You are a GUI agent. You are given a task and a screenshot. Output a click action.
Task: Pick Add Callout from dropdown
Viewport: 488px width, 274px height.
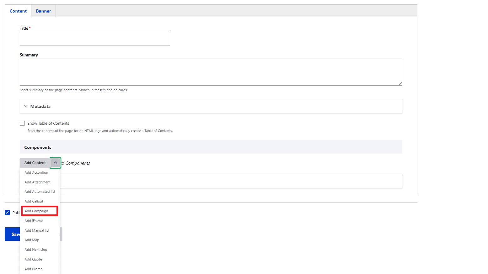[34, 201]
